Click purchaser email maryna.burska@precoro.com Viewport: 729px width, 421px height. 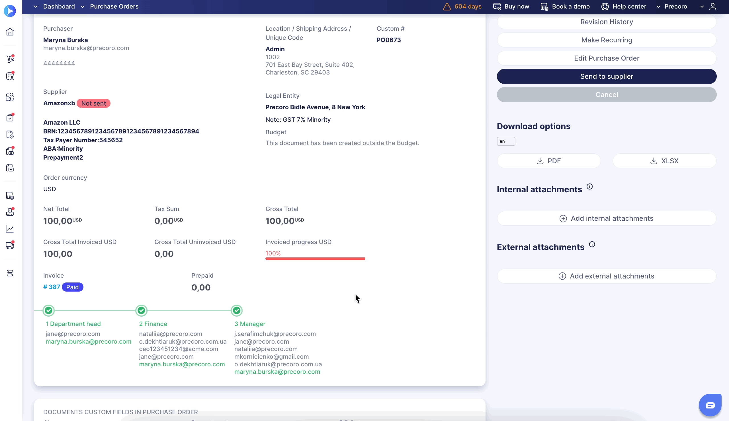(x=86, y=48)
